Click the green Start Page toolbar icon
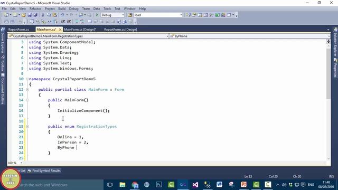Image resolution: width=338 pixels, height=190 pixels. click(217, 15)
